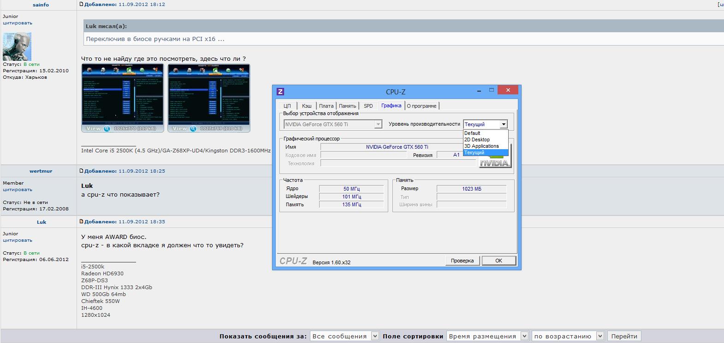Open the по возрастанию order dropdown
The width and height of the screenshot is (724, 343).
[x=568, y=336]
